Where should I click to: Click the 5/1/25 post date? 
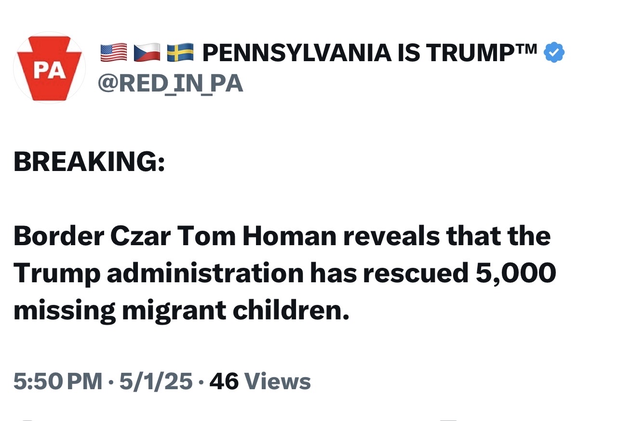point(156,382)
